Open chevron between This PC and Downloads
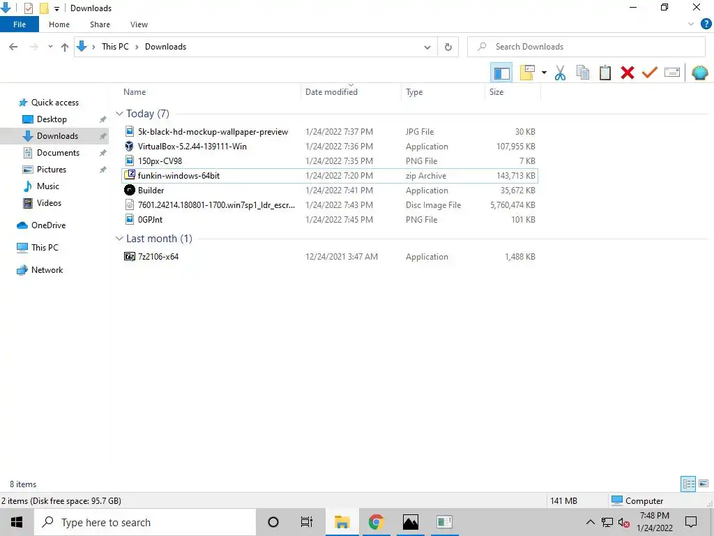714x536 pixels. tap(137, 47)
